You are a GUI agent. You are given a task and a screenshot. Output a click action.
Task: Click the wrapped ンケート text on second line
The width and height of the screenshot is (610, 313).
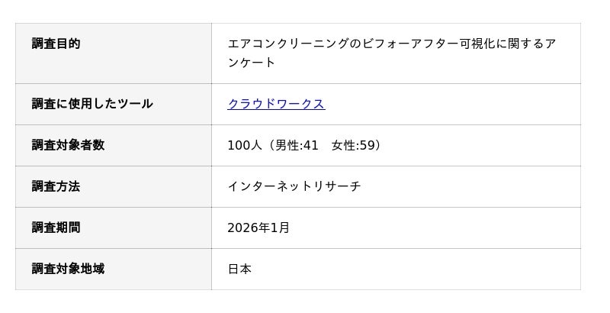coord(252,63)
